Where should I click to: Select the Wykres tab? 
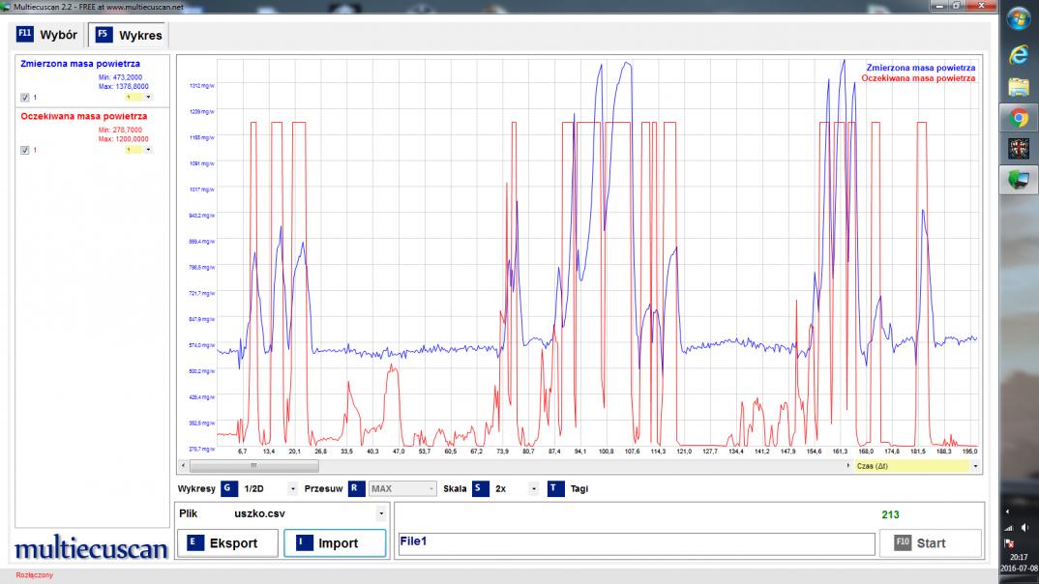click(x=129, y=35)
